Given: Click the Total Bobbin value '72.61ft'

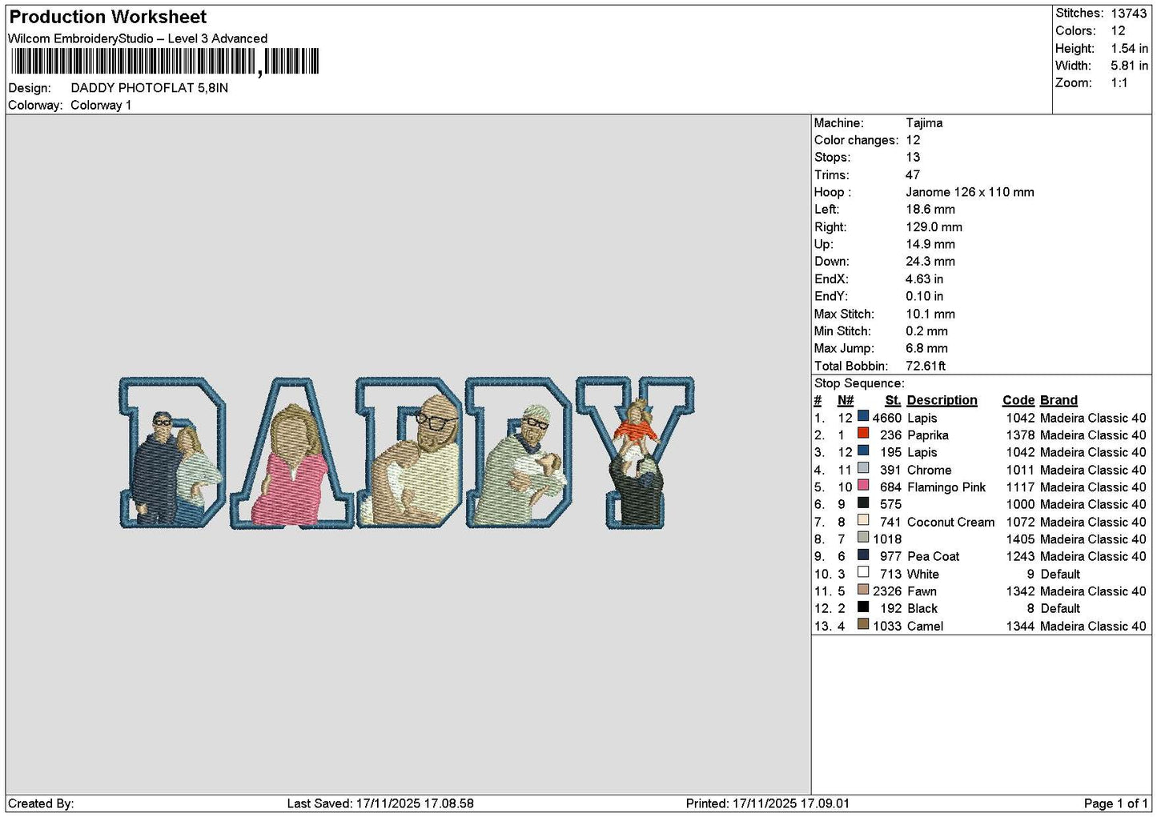Looking at the screenshot, I should pyautogui.click(x=926, y=366).
